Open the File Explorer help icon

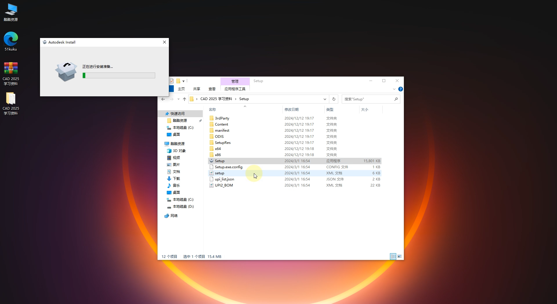[x=400, y=89]
